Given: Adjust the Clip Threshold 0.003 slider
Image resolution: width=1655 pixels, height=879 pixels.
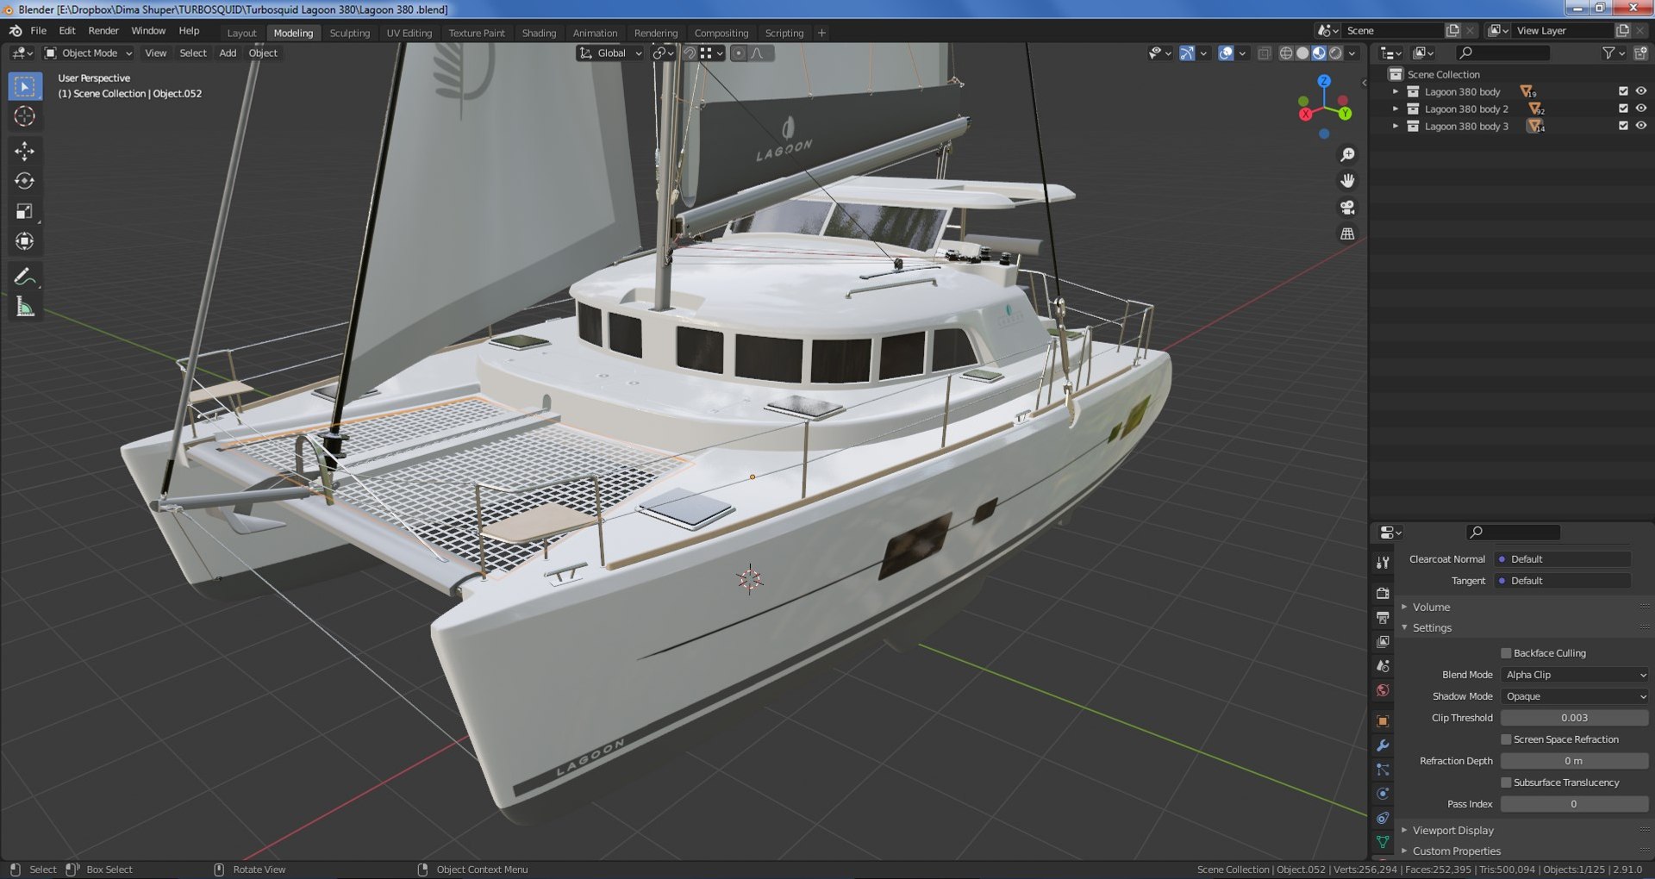Looking at the screenshot, I should pos(1574,718).
